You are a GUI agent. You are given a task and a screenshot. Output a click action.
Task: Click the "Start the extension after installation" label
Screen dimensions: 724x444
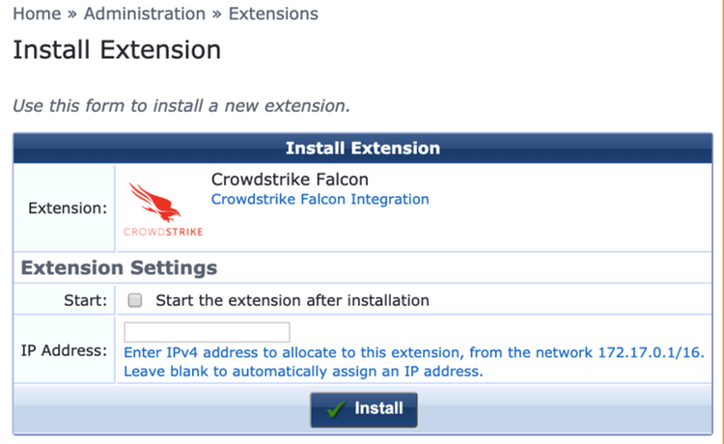292,300
